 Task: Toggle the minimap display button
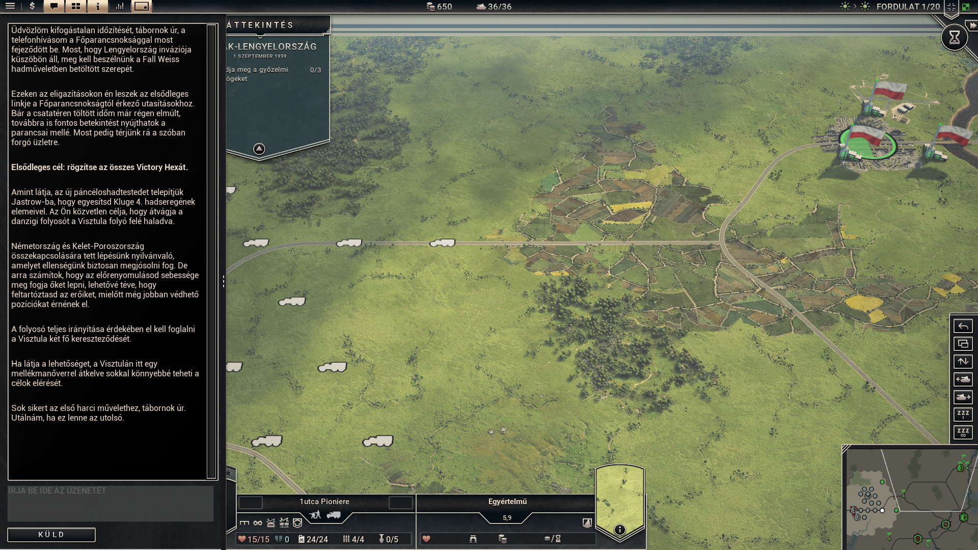pos(142,6)
